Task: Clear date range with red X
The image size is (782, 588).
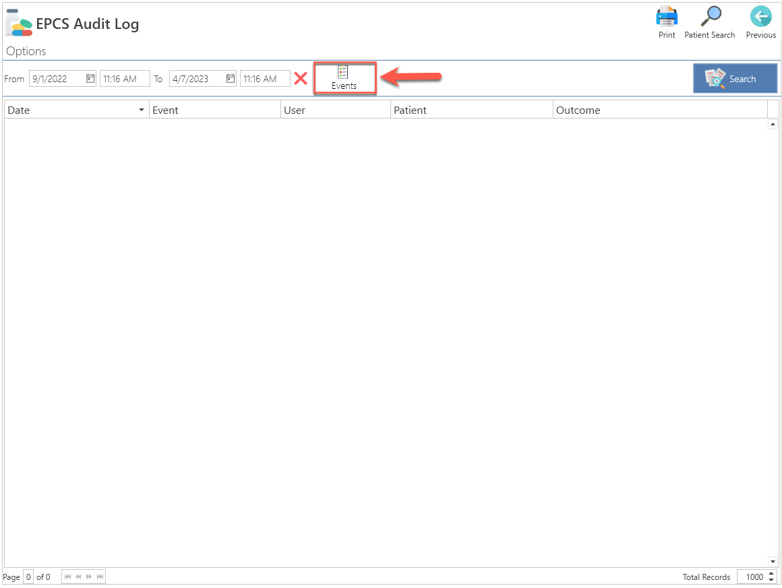Action: (x=301, y=78)
